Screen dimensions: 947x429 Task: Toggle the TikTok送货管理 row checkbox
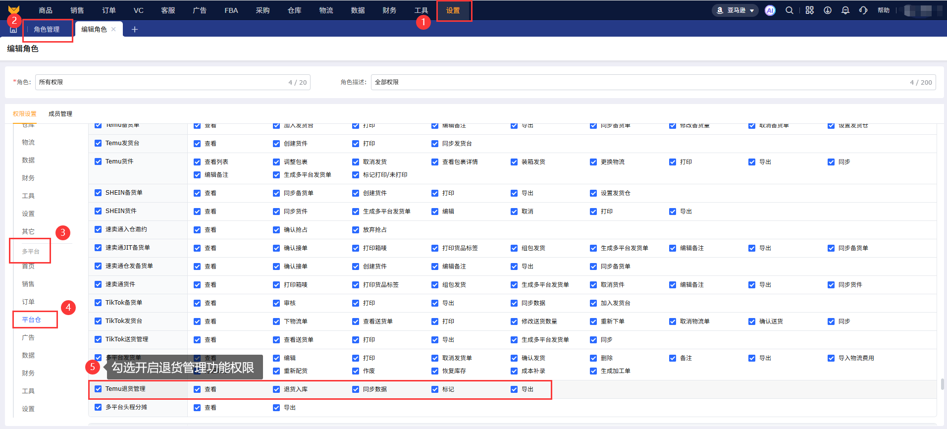(x=98, y=339)
